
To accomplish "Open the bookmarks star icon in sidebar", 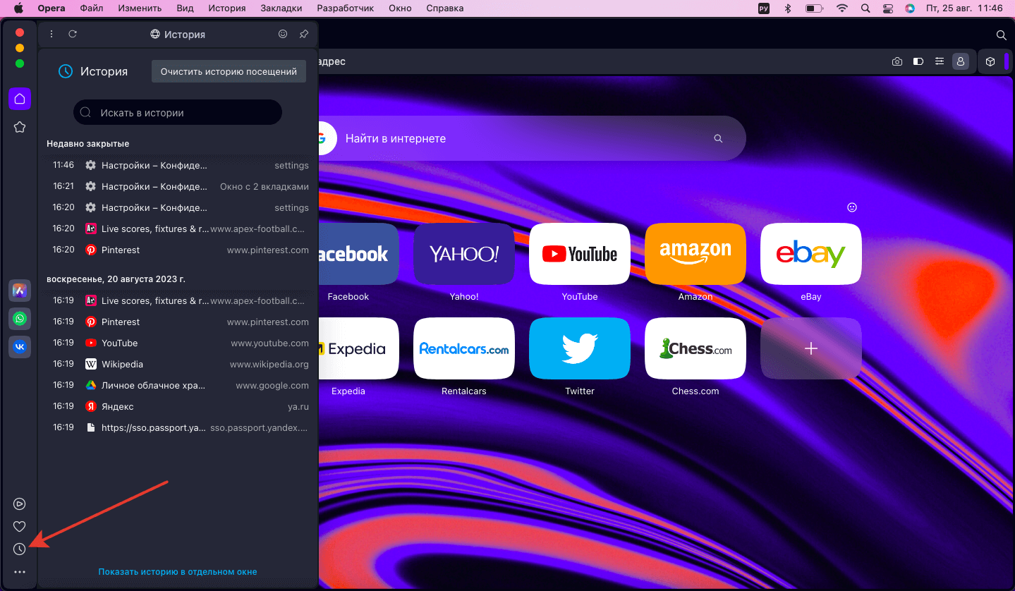I will [x=20, y=127].
